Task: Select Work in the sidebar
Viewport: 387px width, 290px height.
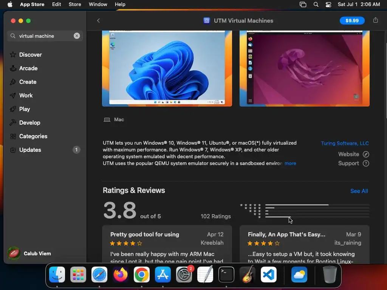Action: [26, 96]
